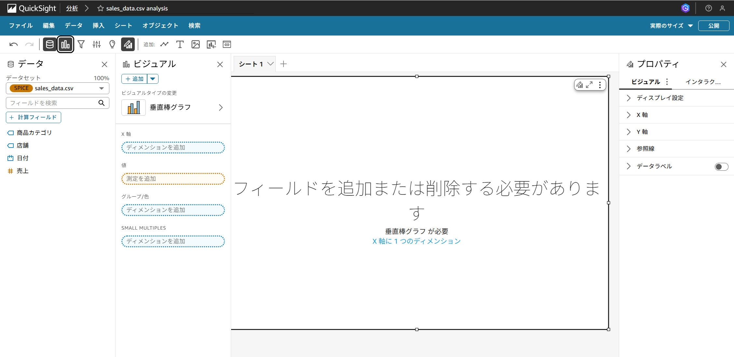
Task: Click the insights lightbulb icon
Action: (x=112, y=44)
